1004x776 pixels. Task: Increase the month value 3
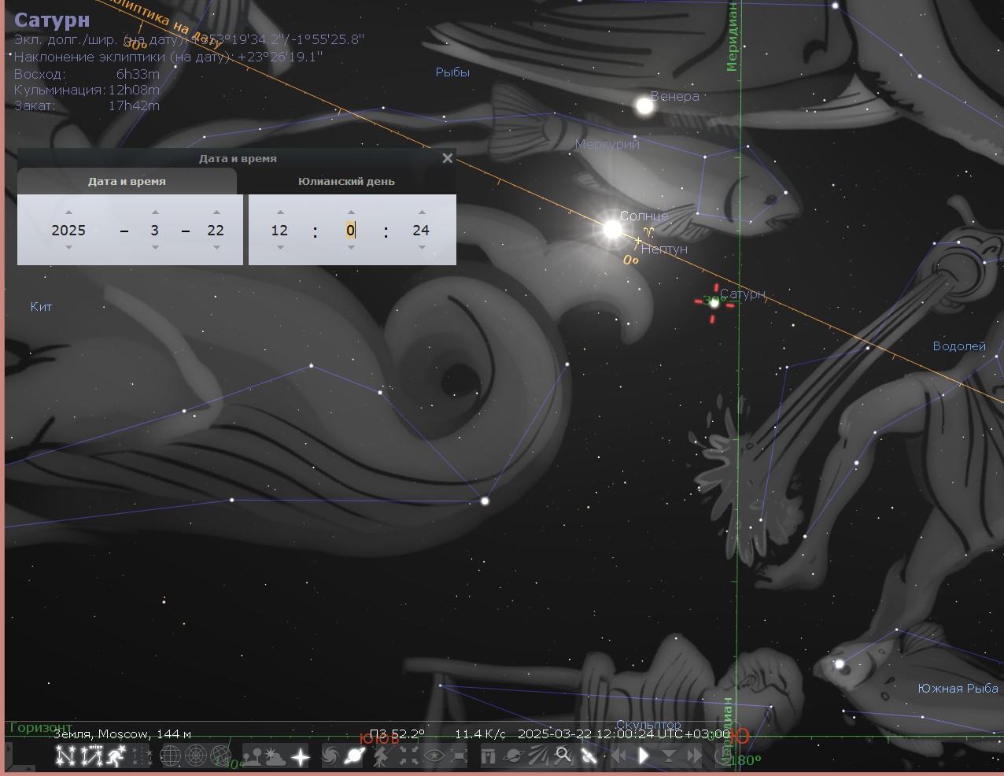pyautogui.click(x=155, y=212)
